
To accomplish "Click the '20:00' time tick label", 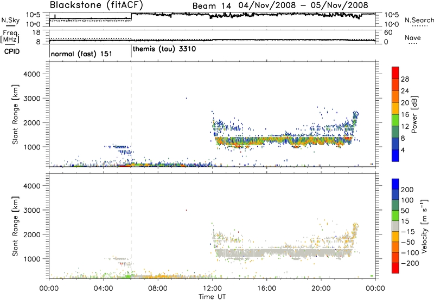I will (x=321, y=289).
